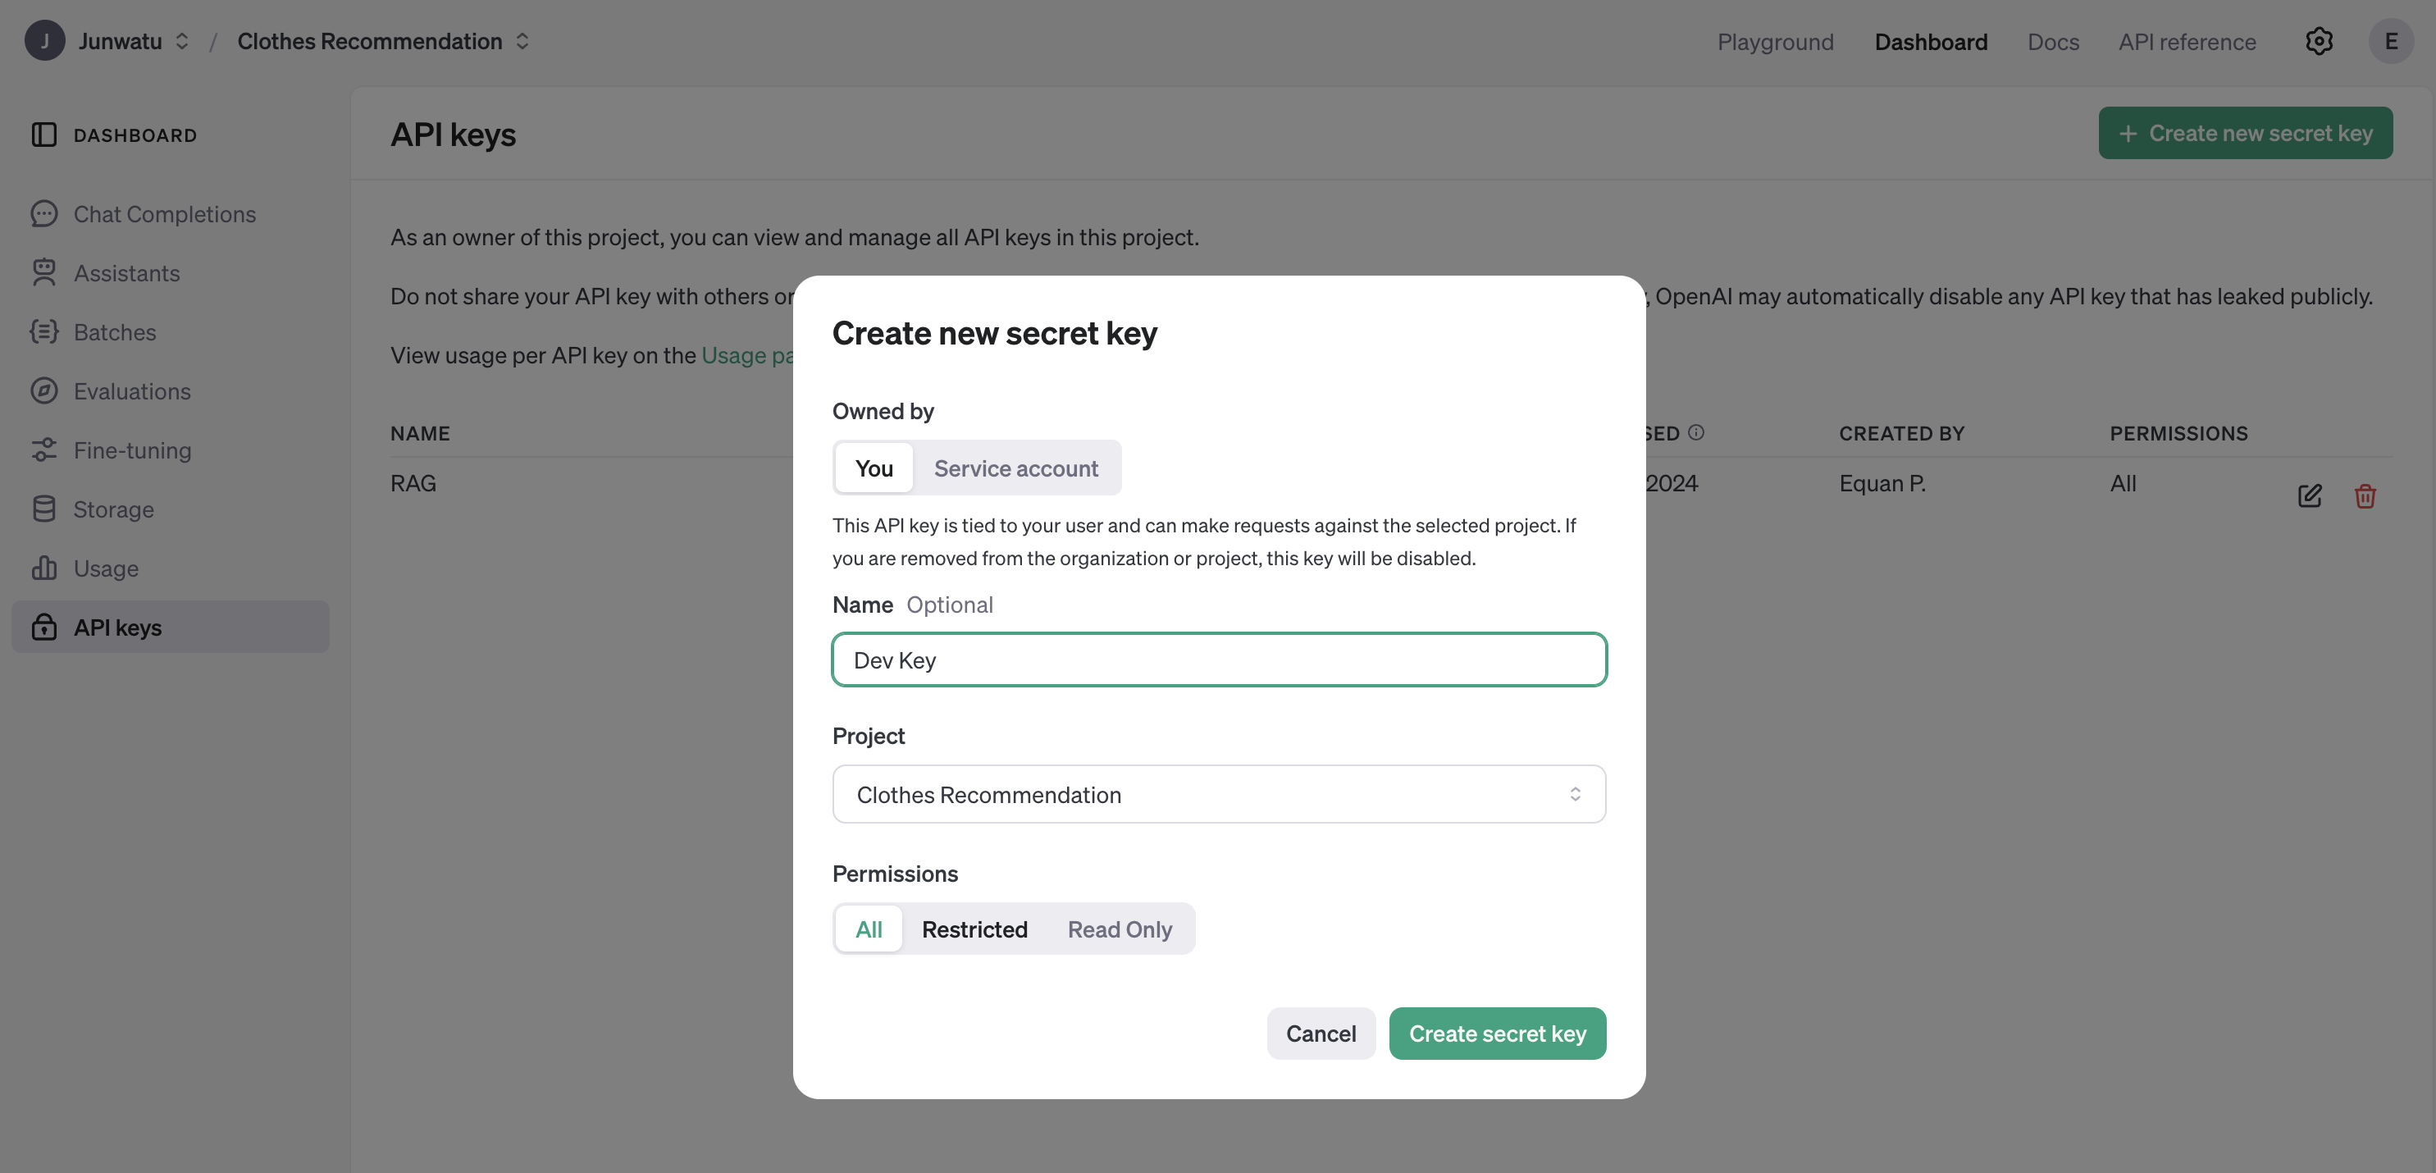Viewport: 2436px width, 1173px height.
Task: Open Storage from the sidebar
Action: coord(113,509)
